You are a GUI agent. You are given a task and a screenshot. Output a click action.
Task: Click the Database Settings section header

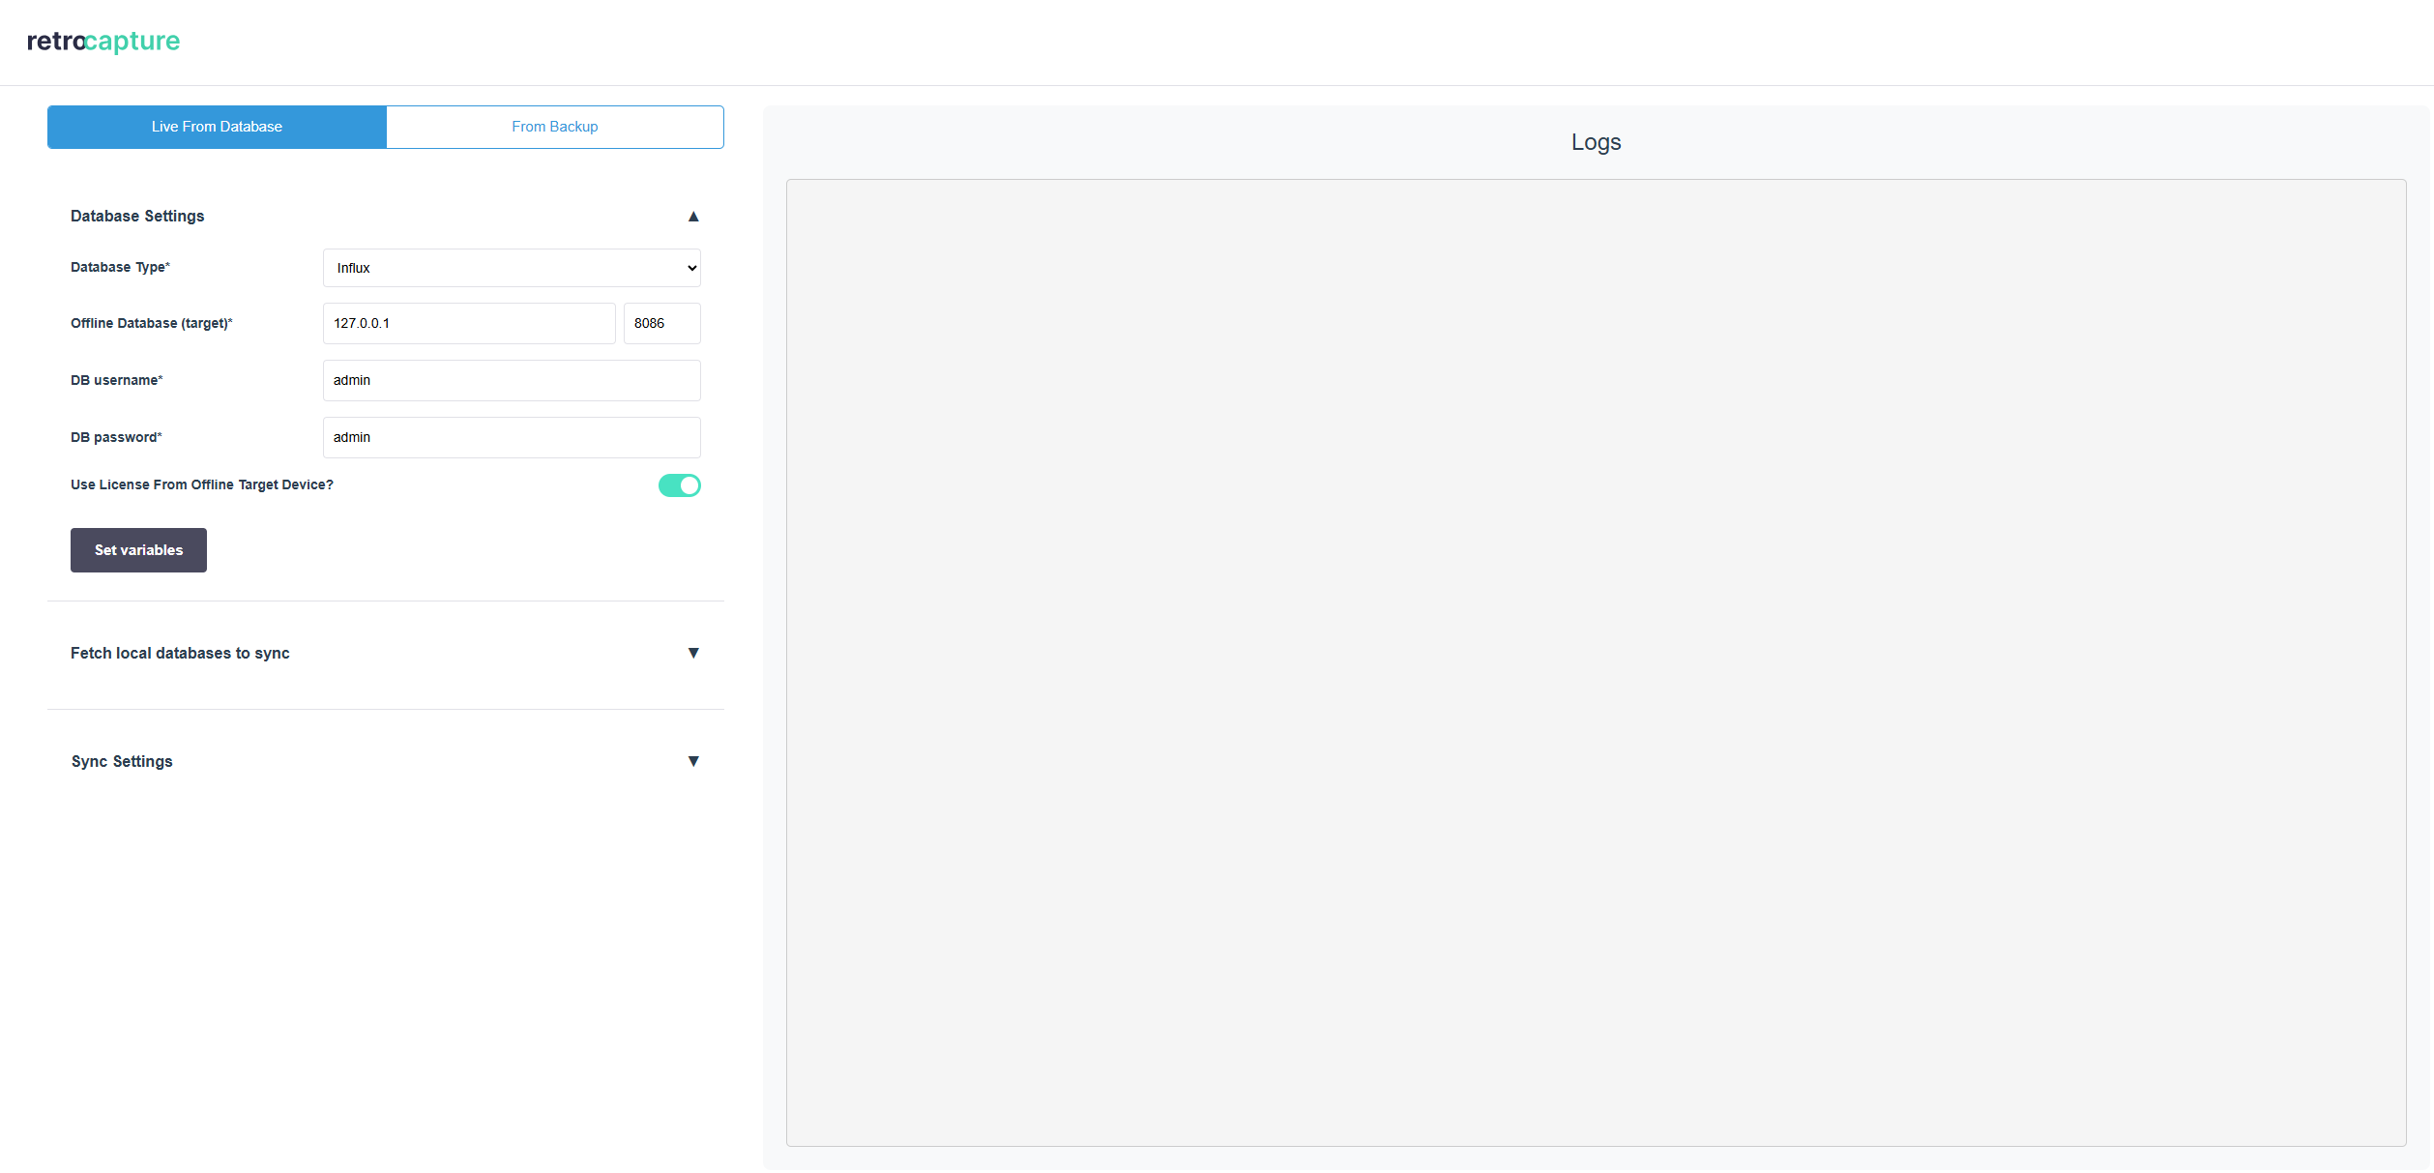click(x=137, y=217)
